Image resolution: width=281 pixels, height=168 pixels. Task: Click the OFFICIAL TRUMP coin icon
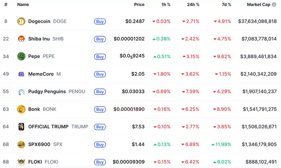pos(21,127)
